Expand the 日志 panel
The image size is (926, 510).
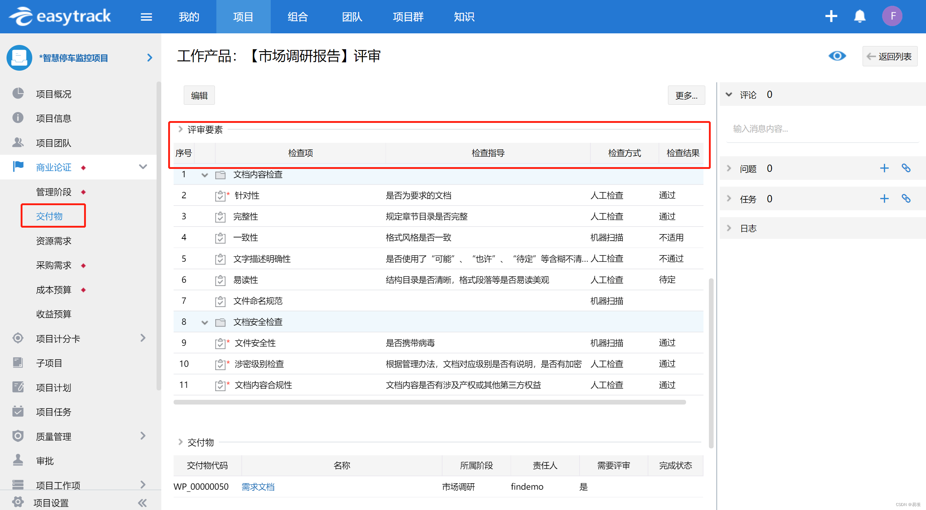pos(729,228)
